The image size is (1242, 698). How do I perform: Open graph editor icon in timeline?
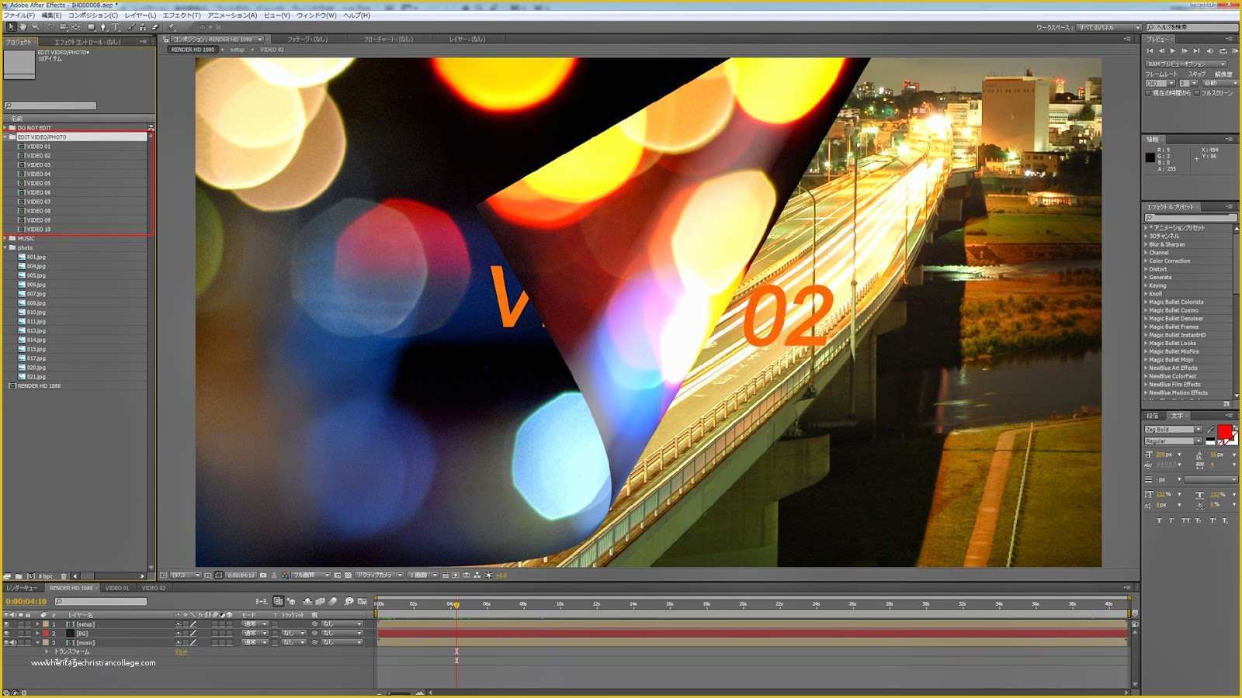(x=363, y=601)
